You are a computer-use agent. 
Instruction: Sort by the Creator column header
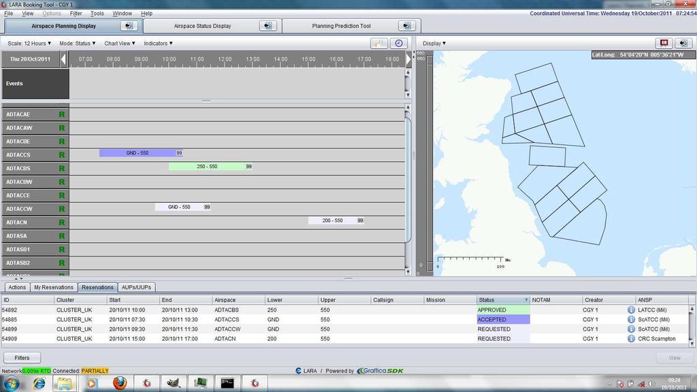(x=609, y=300)
